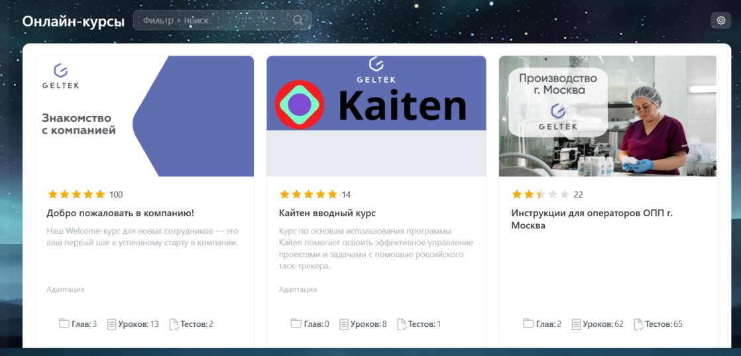Click star rating of the welcome course
This screenshot has height=356, width=741.
pos(76,194)
